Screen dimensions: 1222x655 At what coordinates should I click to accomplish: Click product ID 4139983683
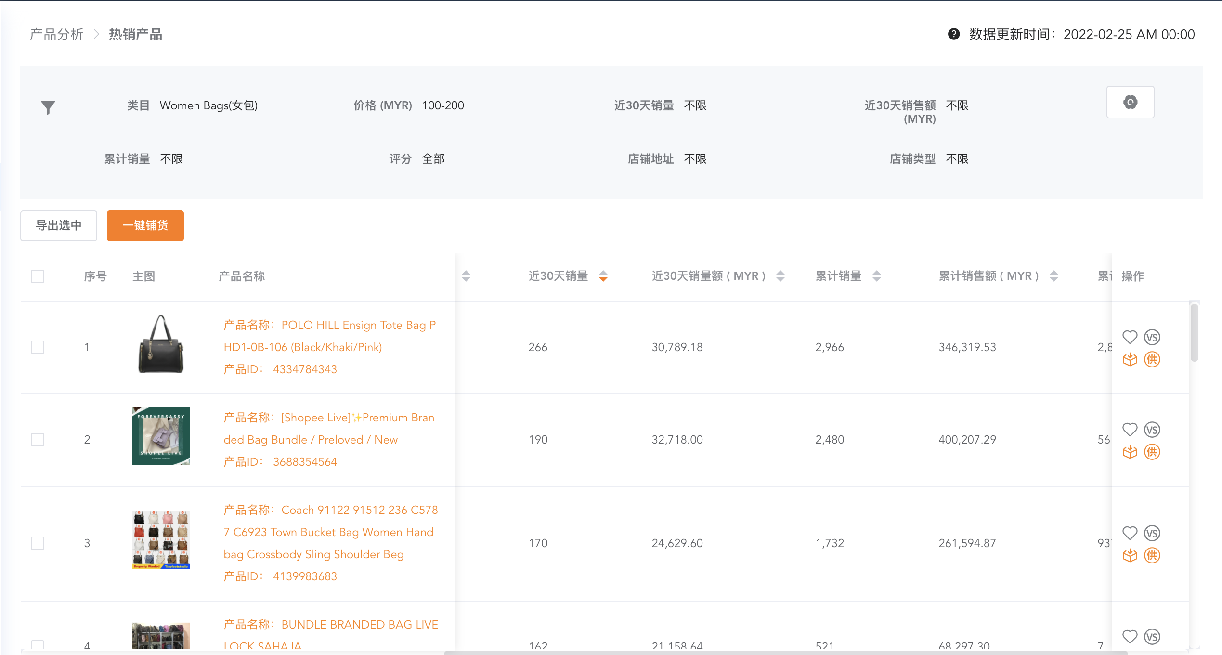click(x=305, y=576)
